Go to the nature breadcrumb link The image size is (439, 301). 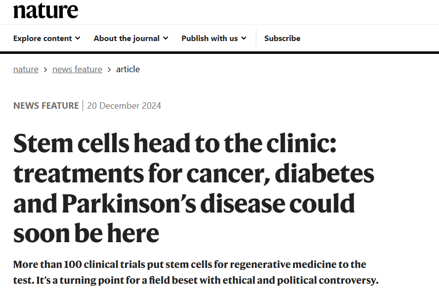click(x=26, y=69)
